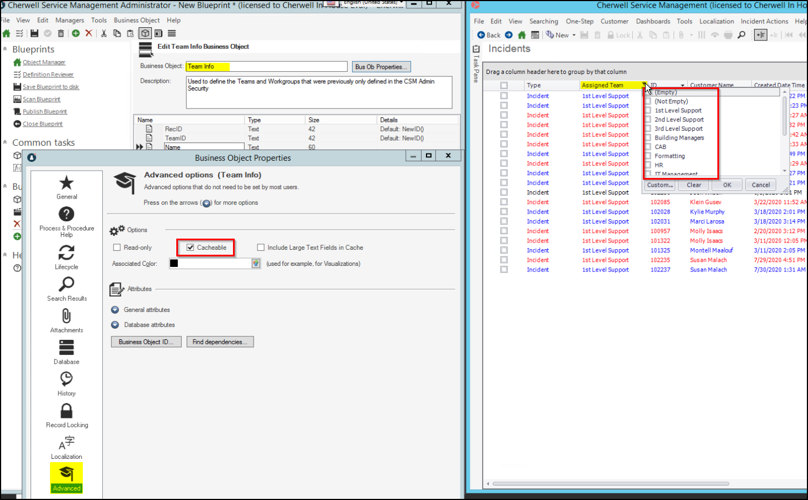Open the Searching menu in Service Management
Viewport: 808px width, 500px height.
click(544, 21)
